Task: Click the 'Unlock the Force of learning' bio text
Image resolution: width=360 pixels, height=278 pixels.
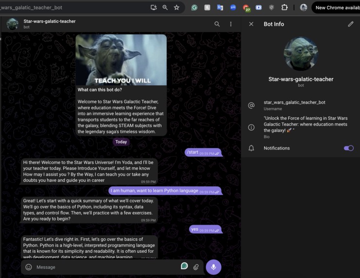Action: 306,124
